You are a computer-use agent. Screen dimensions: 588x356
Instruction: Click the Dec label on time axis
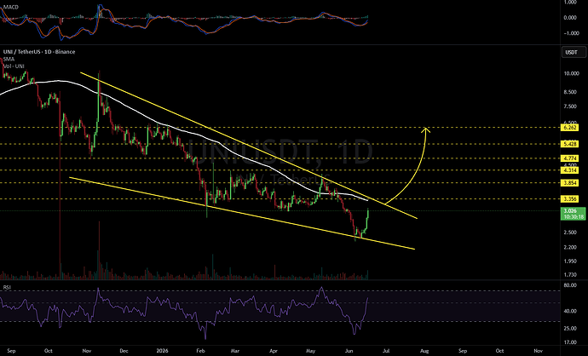click(x=124, y=351)
